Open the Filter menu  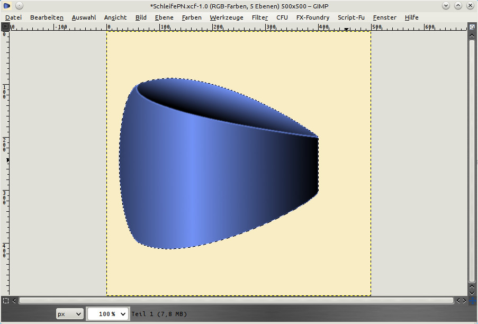(x=259, y=17)
